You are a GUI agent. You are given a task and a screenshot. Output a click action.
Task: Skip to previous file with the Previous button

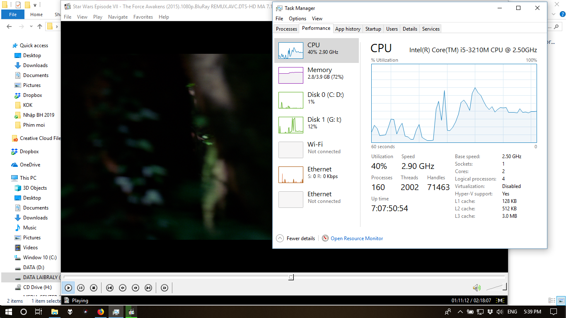(110, 288)
